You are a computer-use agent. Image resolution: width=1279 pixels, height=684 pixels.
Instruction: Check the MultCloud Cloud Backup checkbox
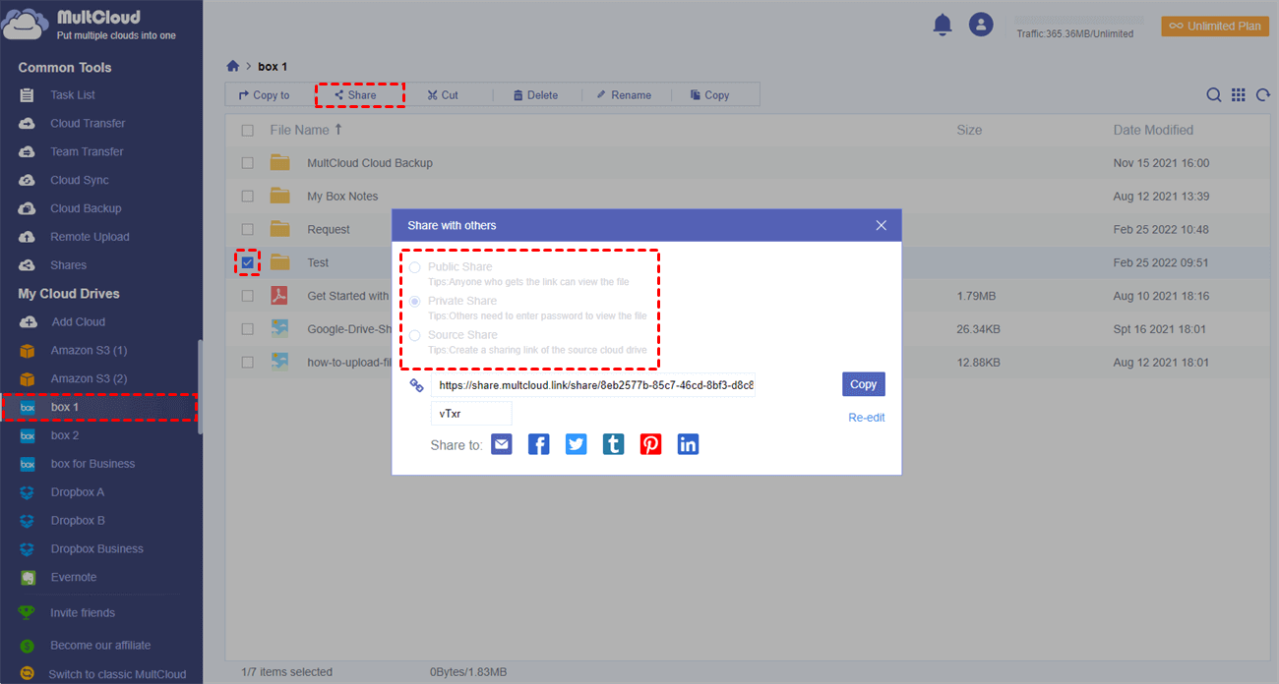point(248,163)
